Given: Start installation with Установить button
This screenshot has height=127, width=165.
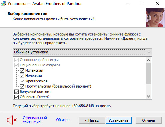Looking at the screenshot, I should pyautogui.click(x=119, y=120).
